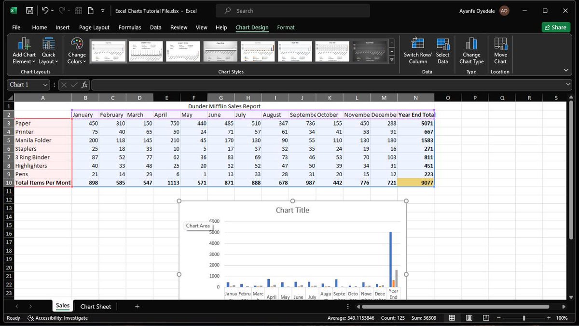Expand the chart styles gallery More arrow
The width and height of the screenshot is (579, 326).
(x=392, y=59)
